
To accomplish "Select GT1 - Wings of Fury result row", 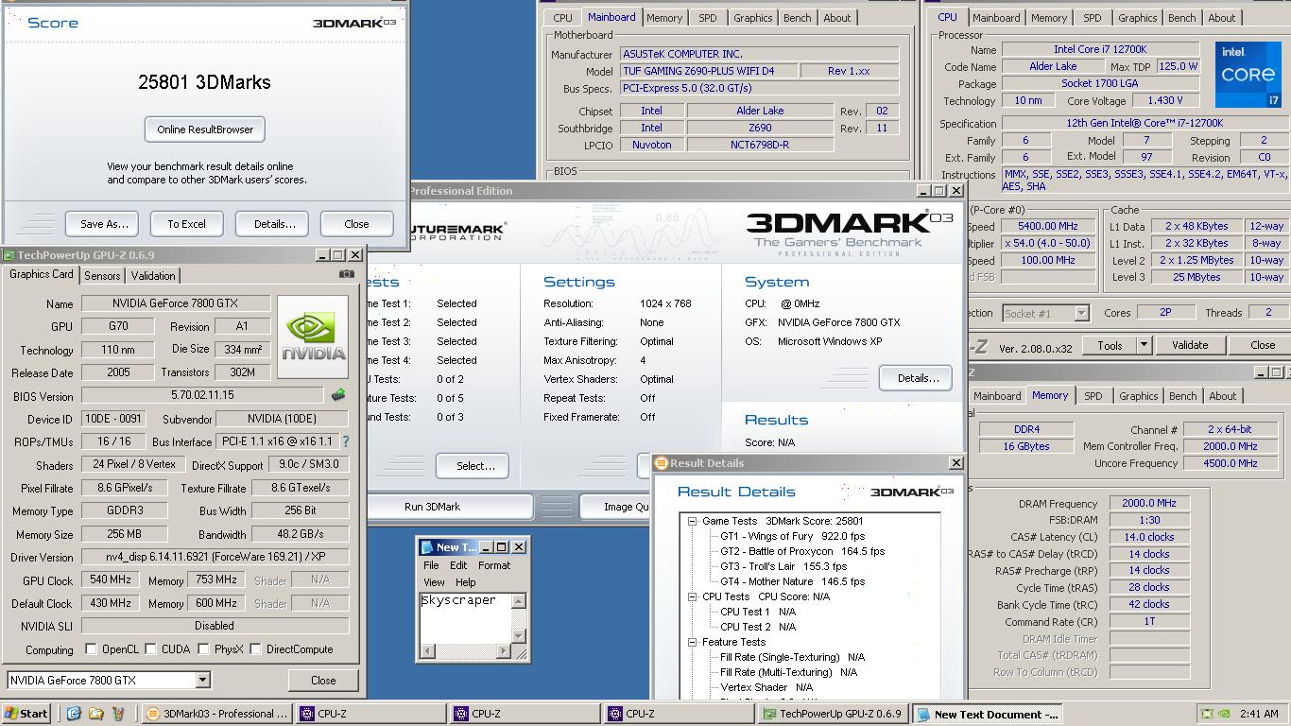I will (x=792, y=536).
